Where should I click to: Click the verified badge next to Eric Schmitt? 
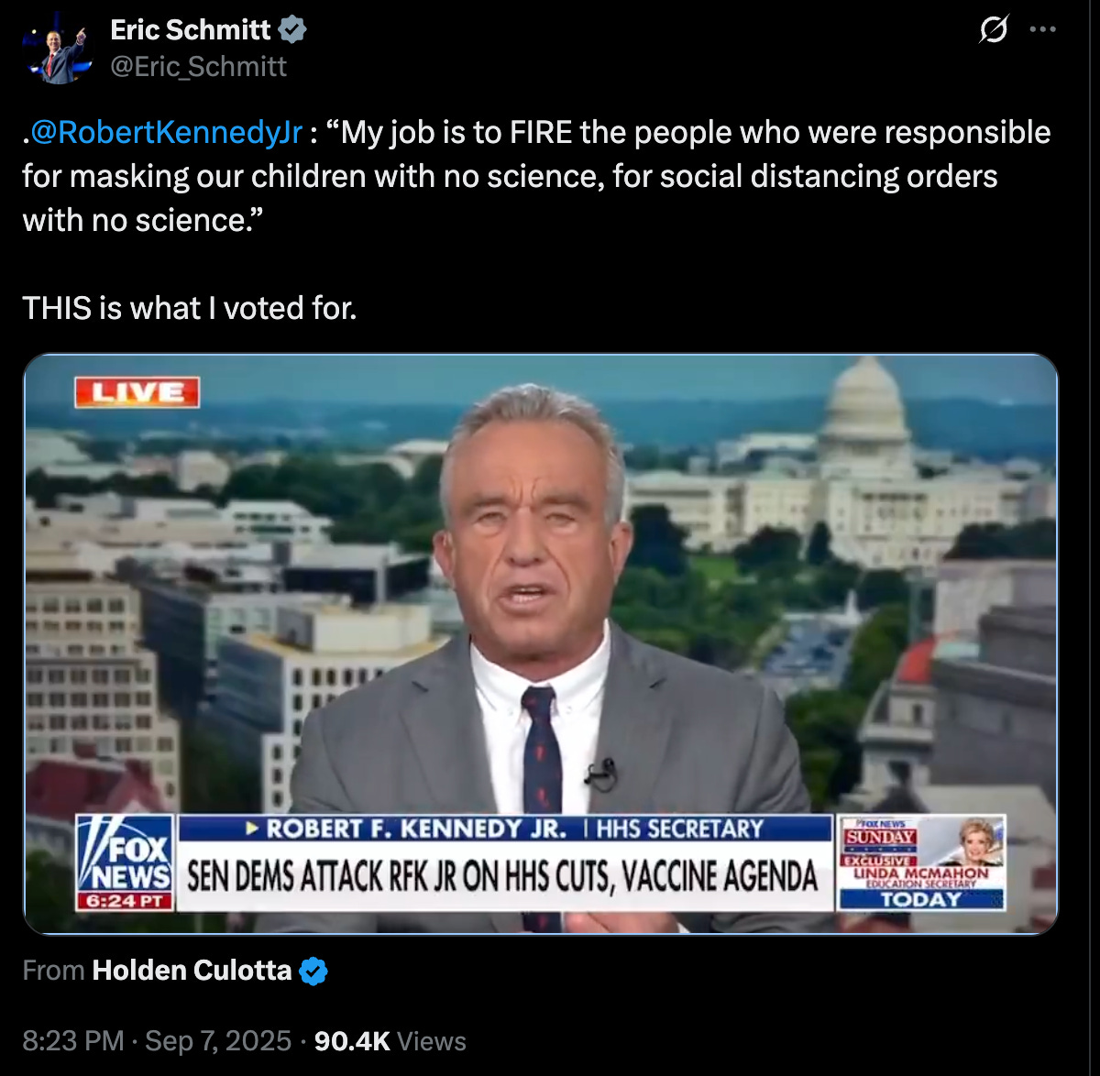292,29
